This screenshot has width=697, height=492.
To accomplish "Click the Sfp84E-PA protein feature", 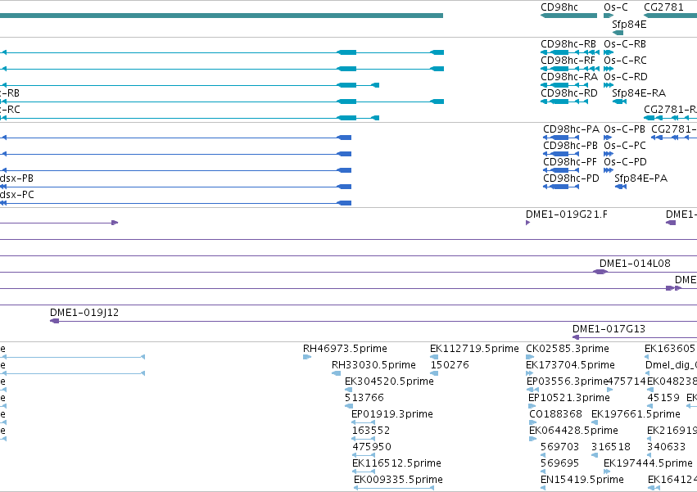I will click(x=621, y=187).
